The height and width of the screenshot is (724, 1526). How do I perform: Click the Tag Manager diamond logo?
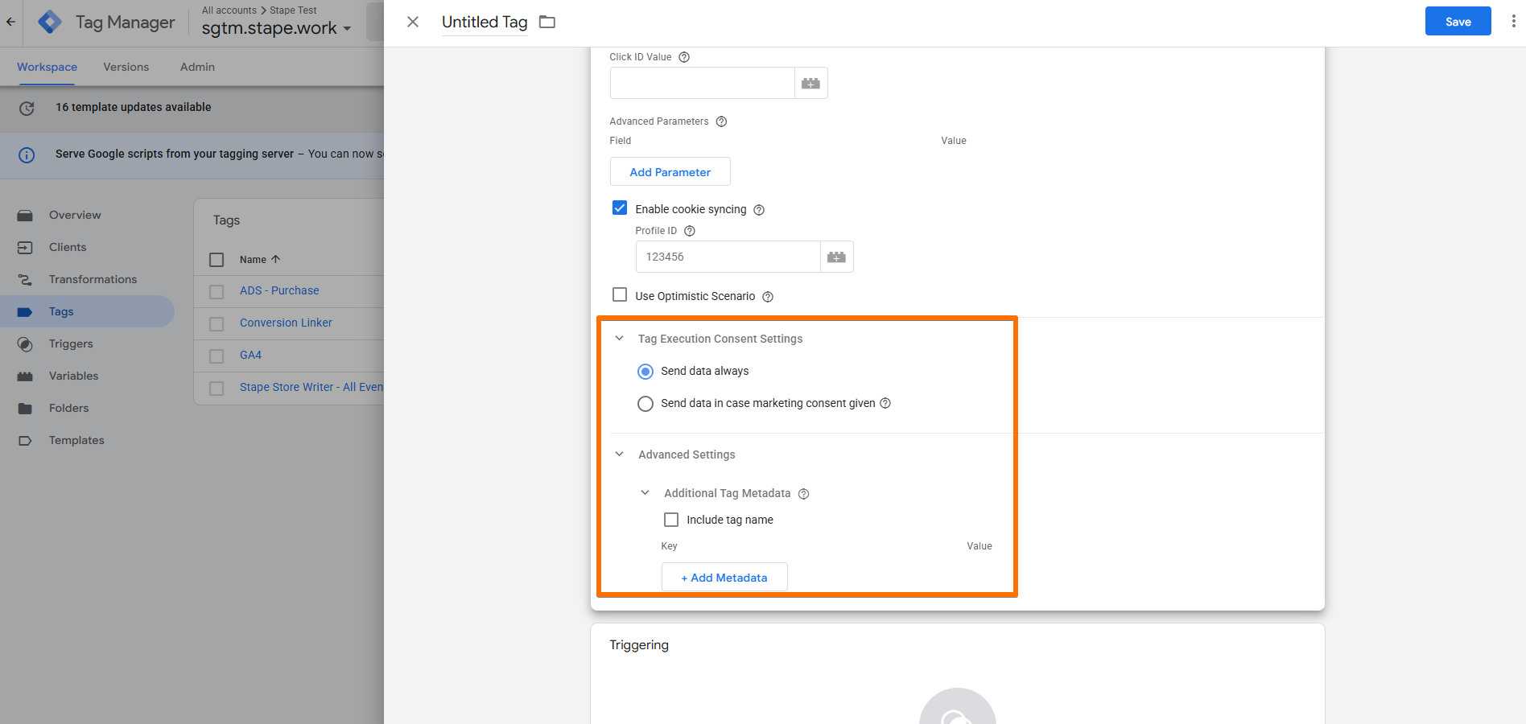click(x=50, y=22)
